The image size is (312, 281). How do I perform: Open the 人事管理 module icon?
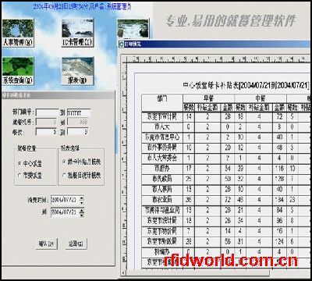coord(18,33)
